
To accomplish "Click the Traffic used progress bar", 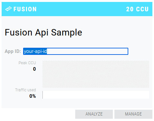I will tap(96, 95).
